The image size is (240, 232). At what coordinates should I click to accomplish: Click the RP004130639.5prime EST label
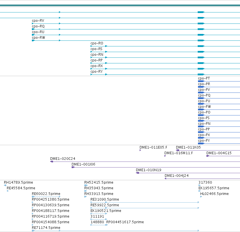pyautogui.click(x=50, y=205)
